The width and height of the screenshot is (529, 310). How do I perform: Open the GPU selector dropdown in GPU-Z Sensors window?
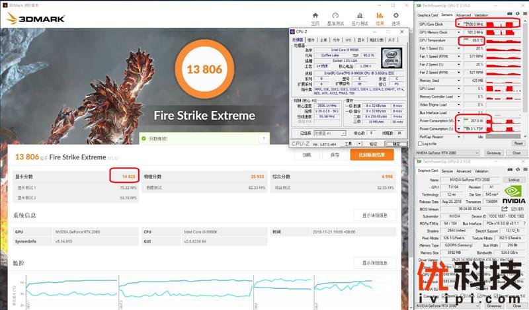pyautogui.click(x=448, y=153)
